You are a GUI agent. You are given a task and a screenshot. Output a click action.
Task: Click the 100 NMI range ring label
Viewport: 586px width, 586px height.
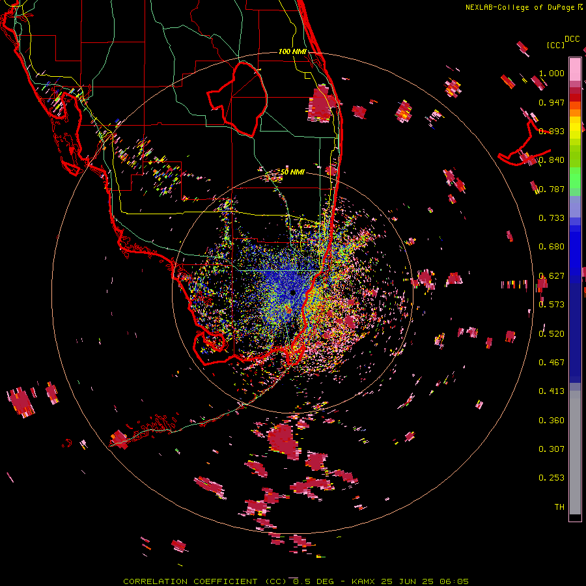tap(292, 51)
